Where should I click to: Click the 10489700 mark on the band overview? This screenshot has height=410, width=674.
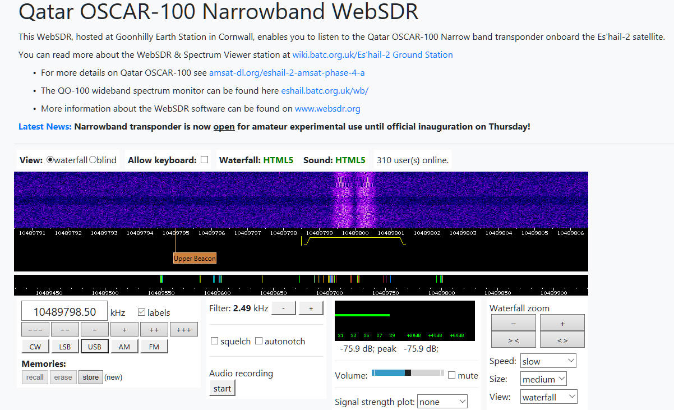330,292
